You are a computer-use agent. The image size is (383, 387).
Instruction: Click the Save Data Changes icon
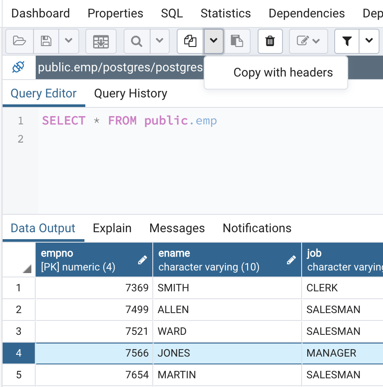point(101,41)
